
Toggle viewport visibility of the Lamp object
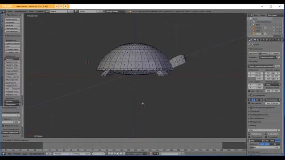[x=274, y=31]
